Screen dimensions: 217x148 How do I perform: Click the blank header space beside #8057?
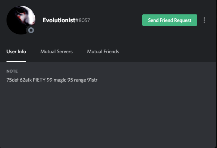[116, 20]
